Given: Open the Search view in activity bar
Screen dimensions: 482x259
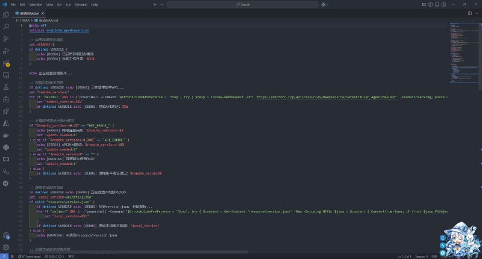Looking at the screenshot, I should click(x=7, y=27).
